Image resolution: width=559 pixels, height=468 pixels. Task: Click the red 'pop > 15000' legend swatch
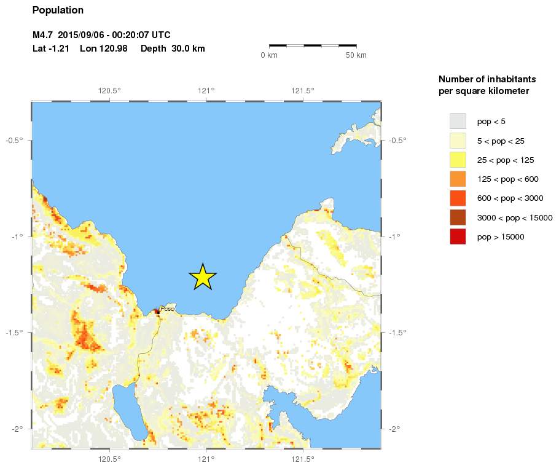(x=458, y=236)
